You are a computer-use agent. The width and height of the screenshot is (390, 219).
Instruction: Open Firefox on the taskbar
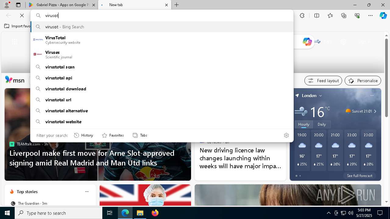(x=155, y=213)
